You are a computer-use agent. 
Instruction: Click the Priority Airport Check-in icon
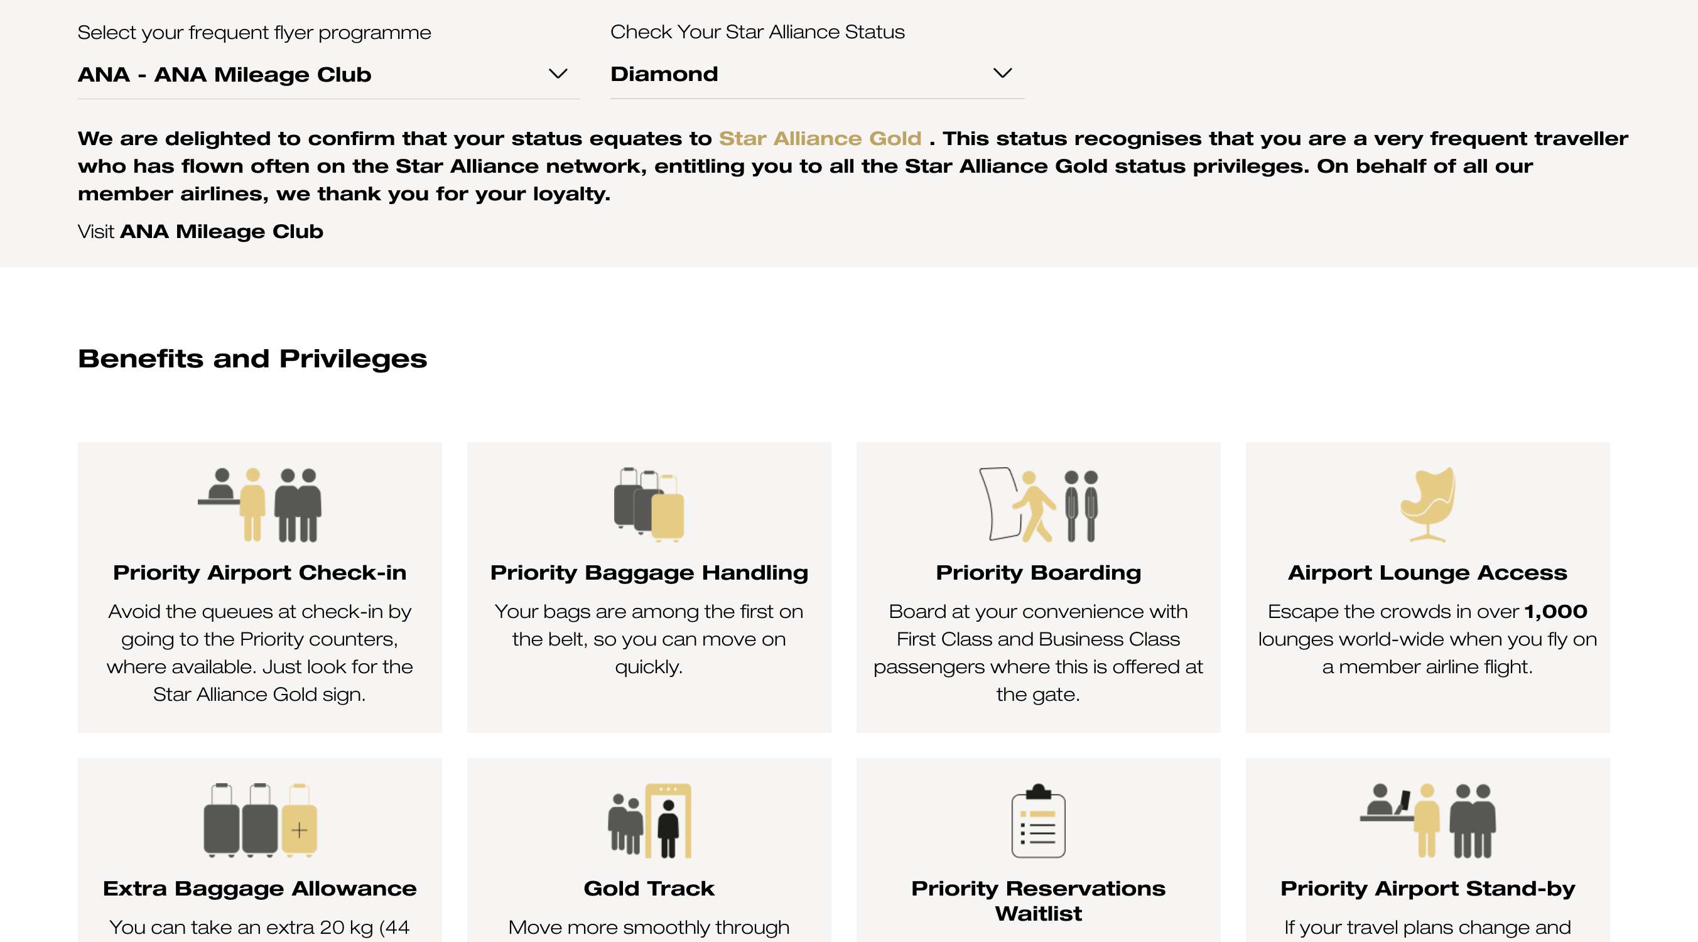260,505
